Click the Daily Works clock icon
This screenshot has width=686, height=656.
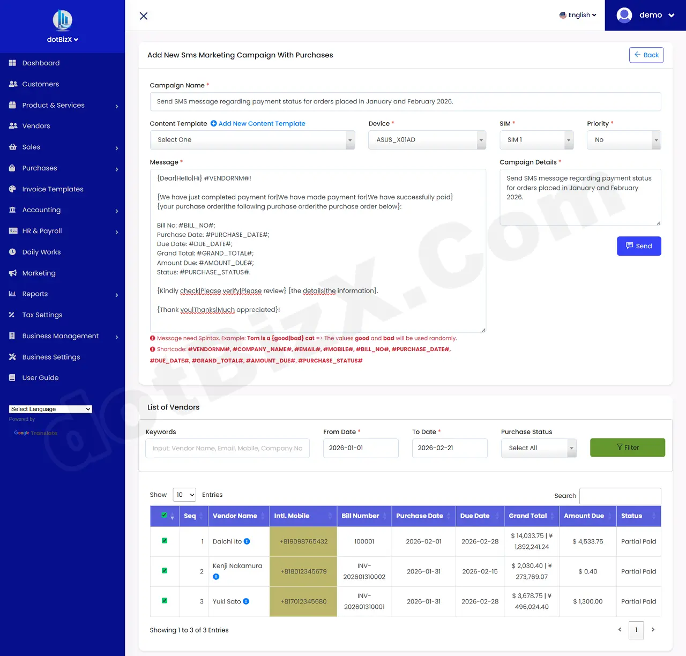point(12,252)
